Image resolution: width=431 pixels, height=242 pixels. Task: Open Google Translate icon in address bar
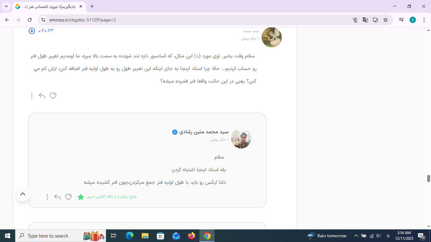[365, 20]
